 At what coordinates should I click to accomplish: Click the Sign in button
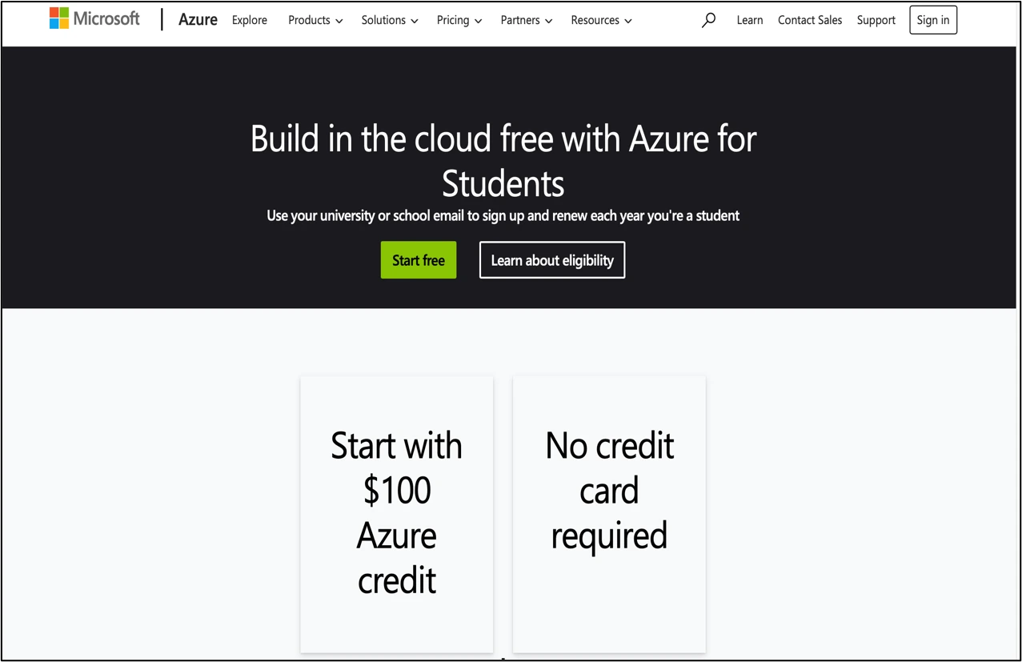932,20
